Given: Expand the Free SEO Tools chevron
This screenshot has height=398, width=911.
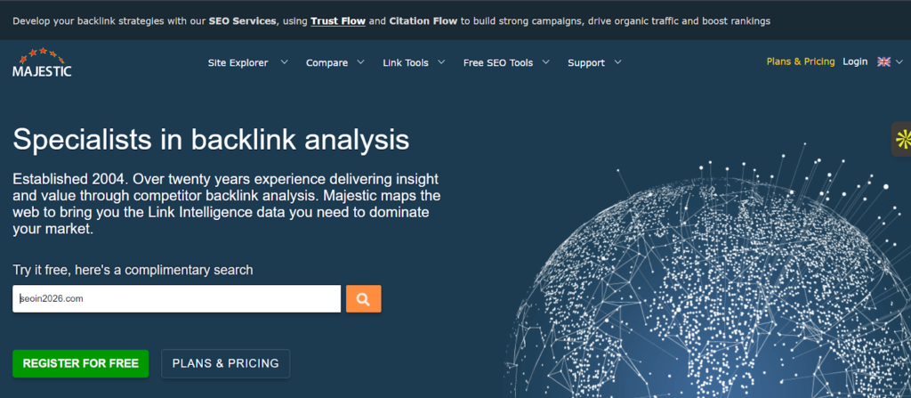Looking at the screenshot, I should pos(545,62).
